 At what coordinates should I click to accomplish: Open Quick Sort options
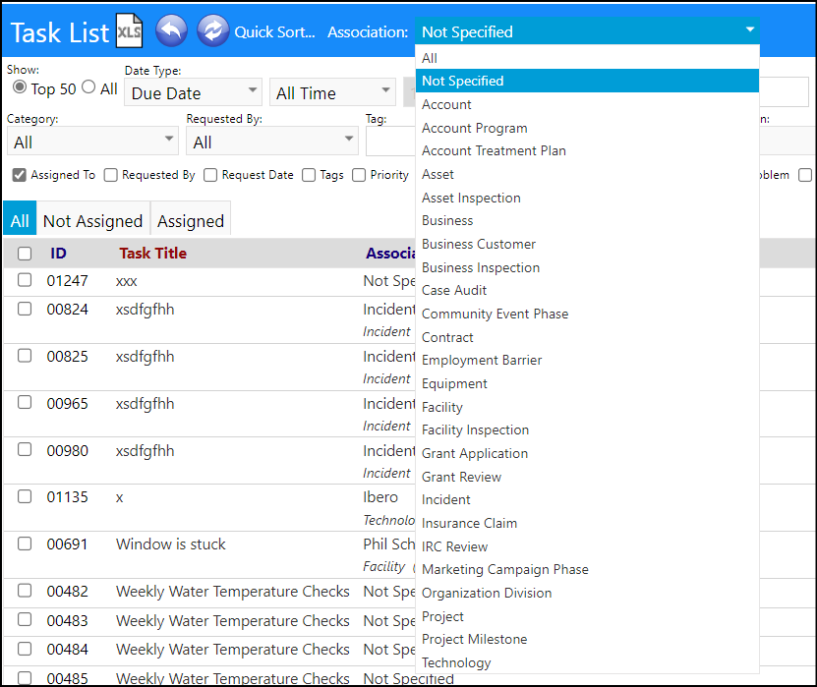tap(274, 32)
